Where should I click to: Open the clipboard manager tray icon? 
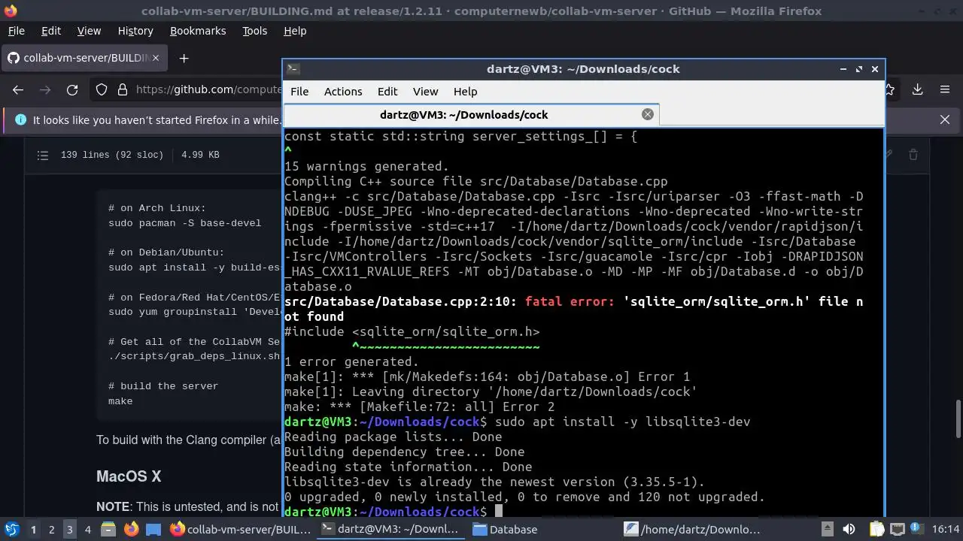pyautogui.click(x=876, y=529)
